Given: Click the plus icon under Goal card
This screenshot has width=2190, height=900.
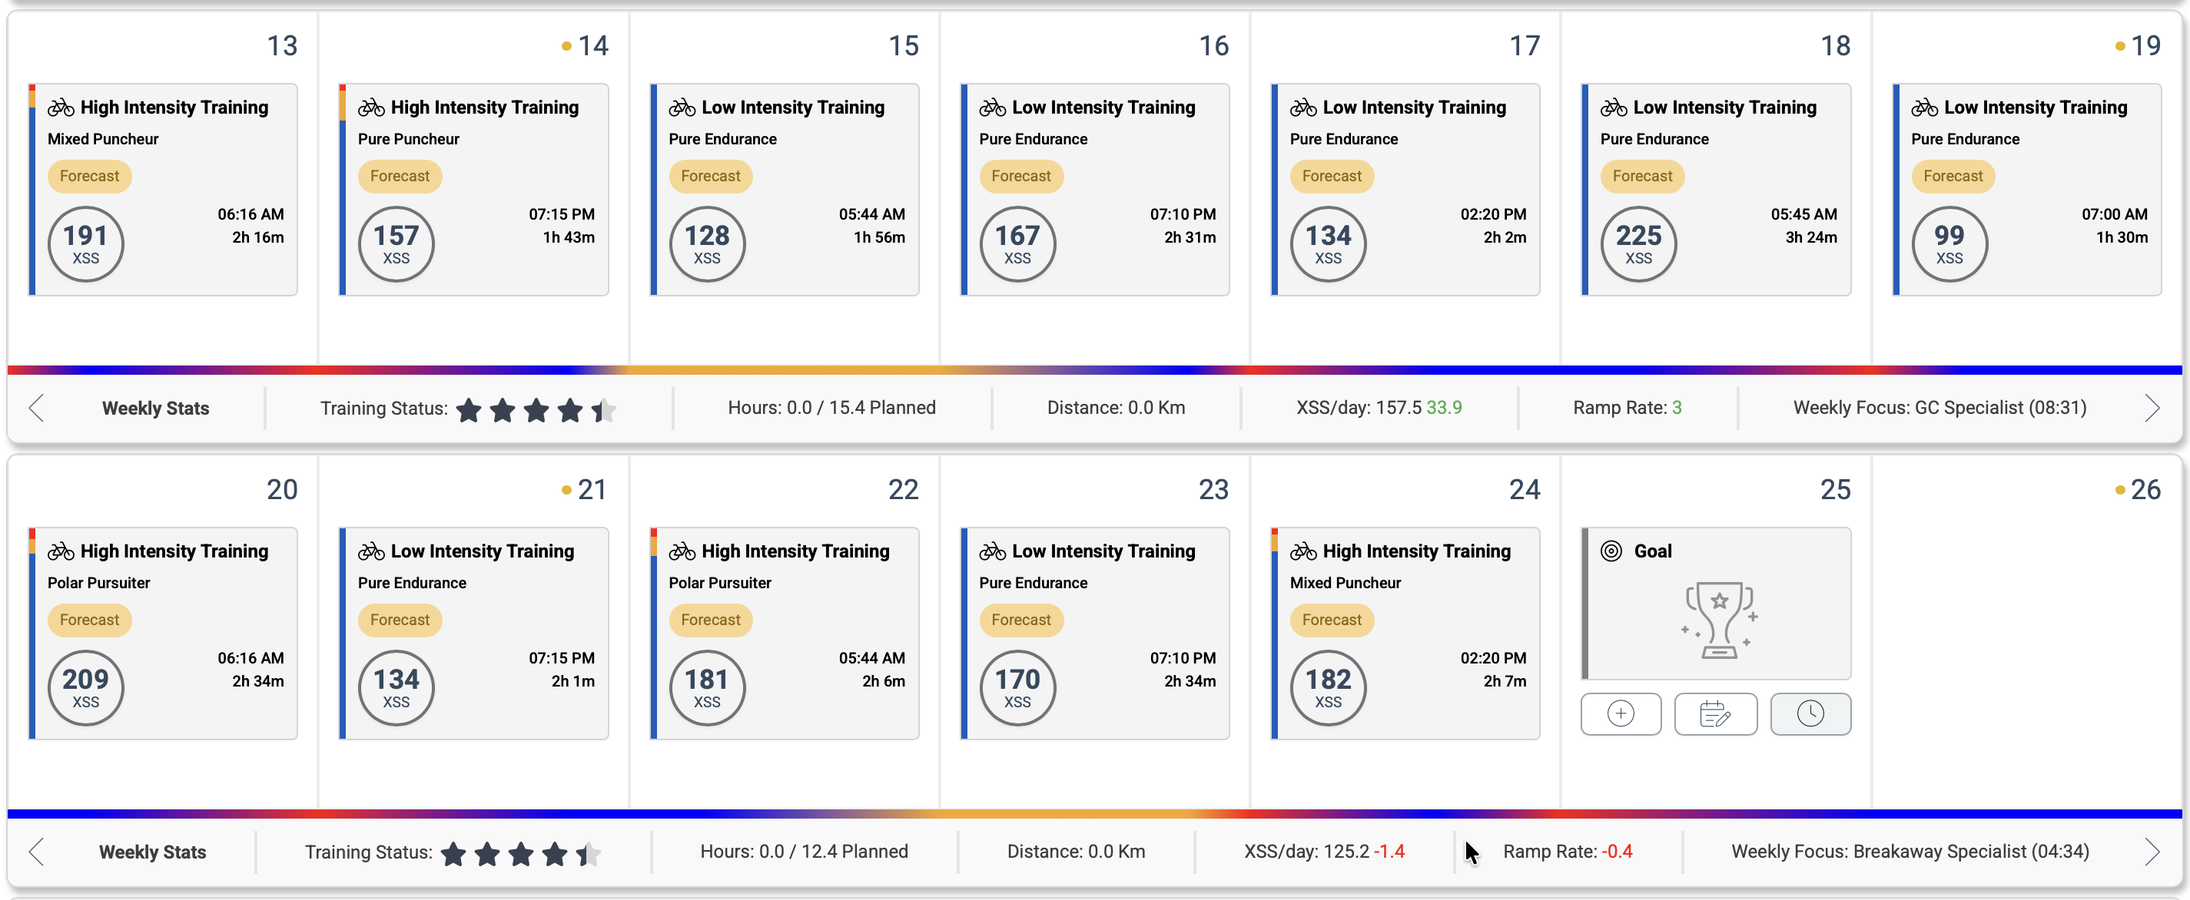Looking at the screenshot, I should point(1621,713).
